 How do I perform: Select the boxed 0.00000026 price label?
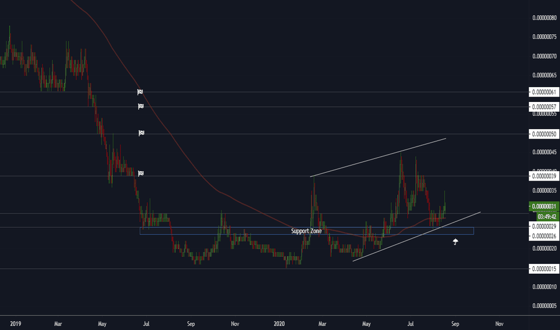(544, 236)
